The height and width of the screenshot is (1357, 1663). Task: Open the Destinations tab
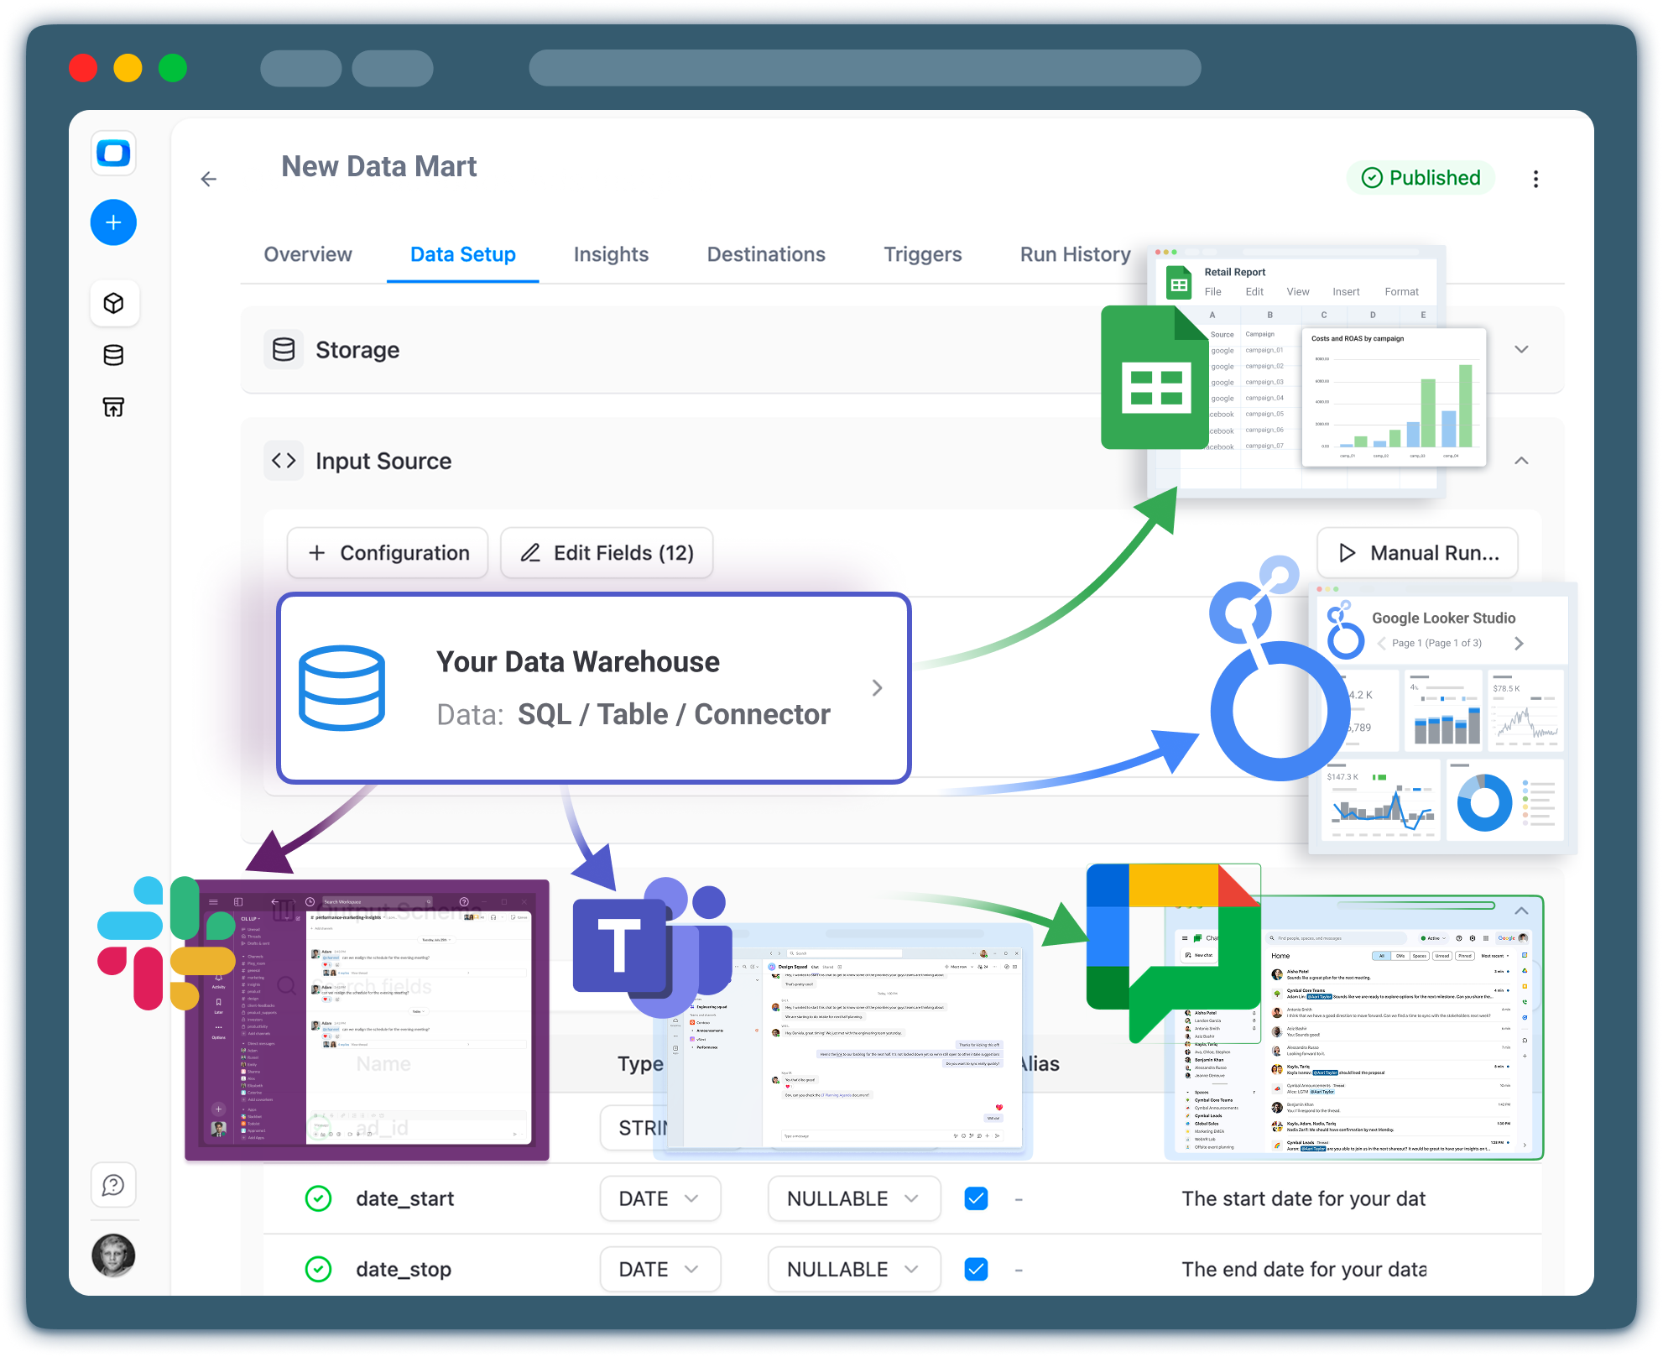765,254
